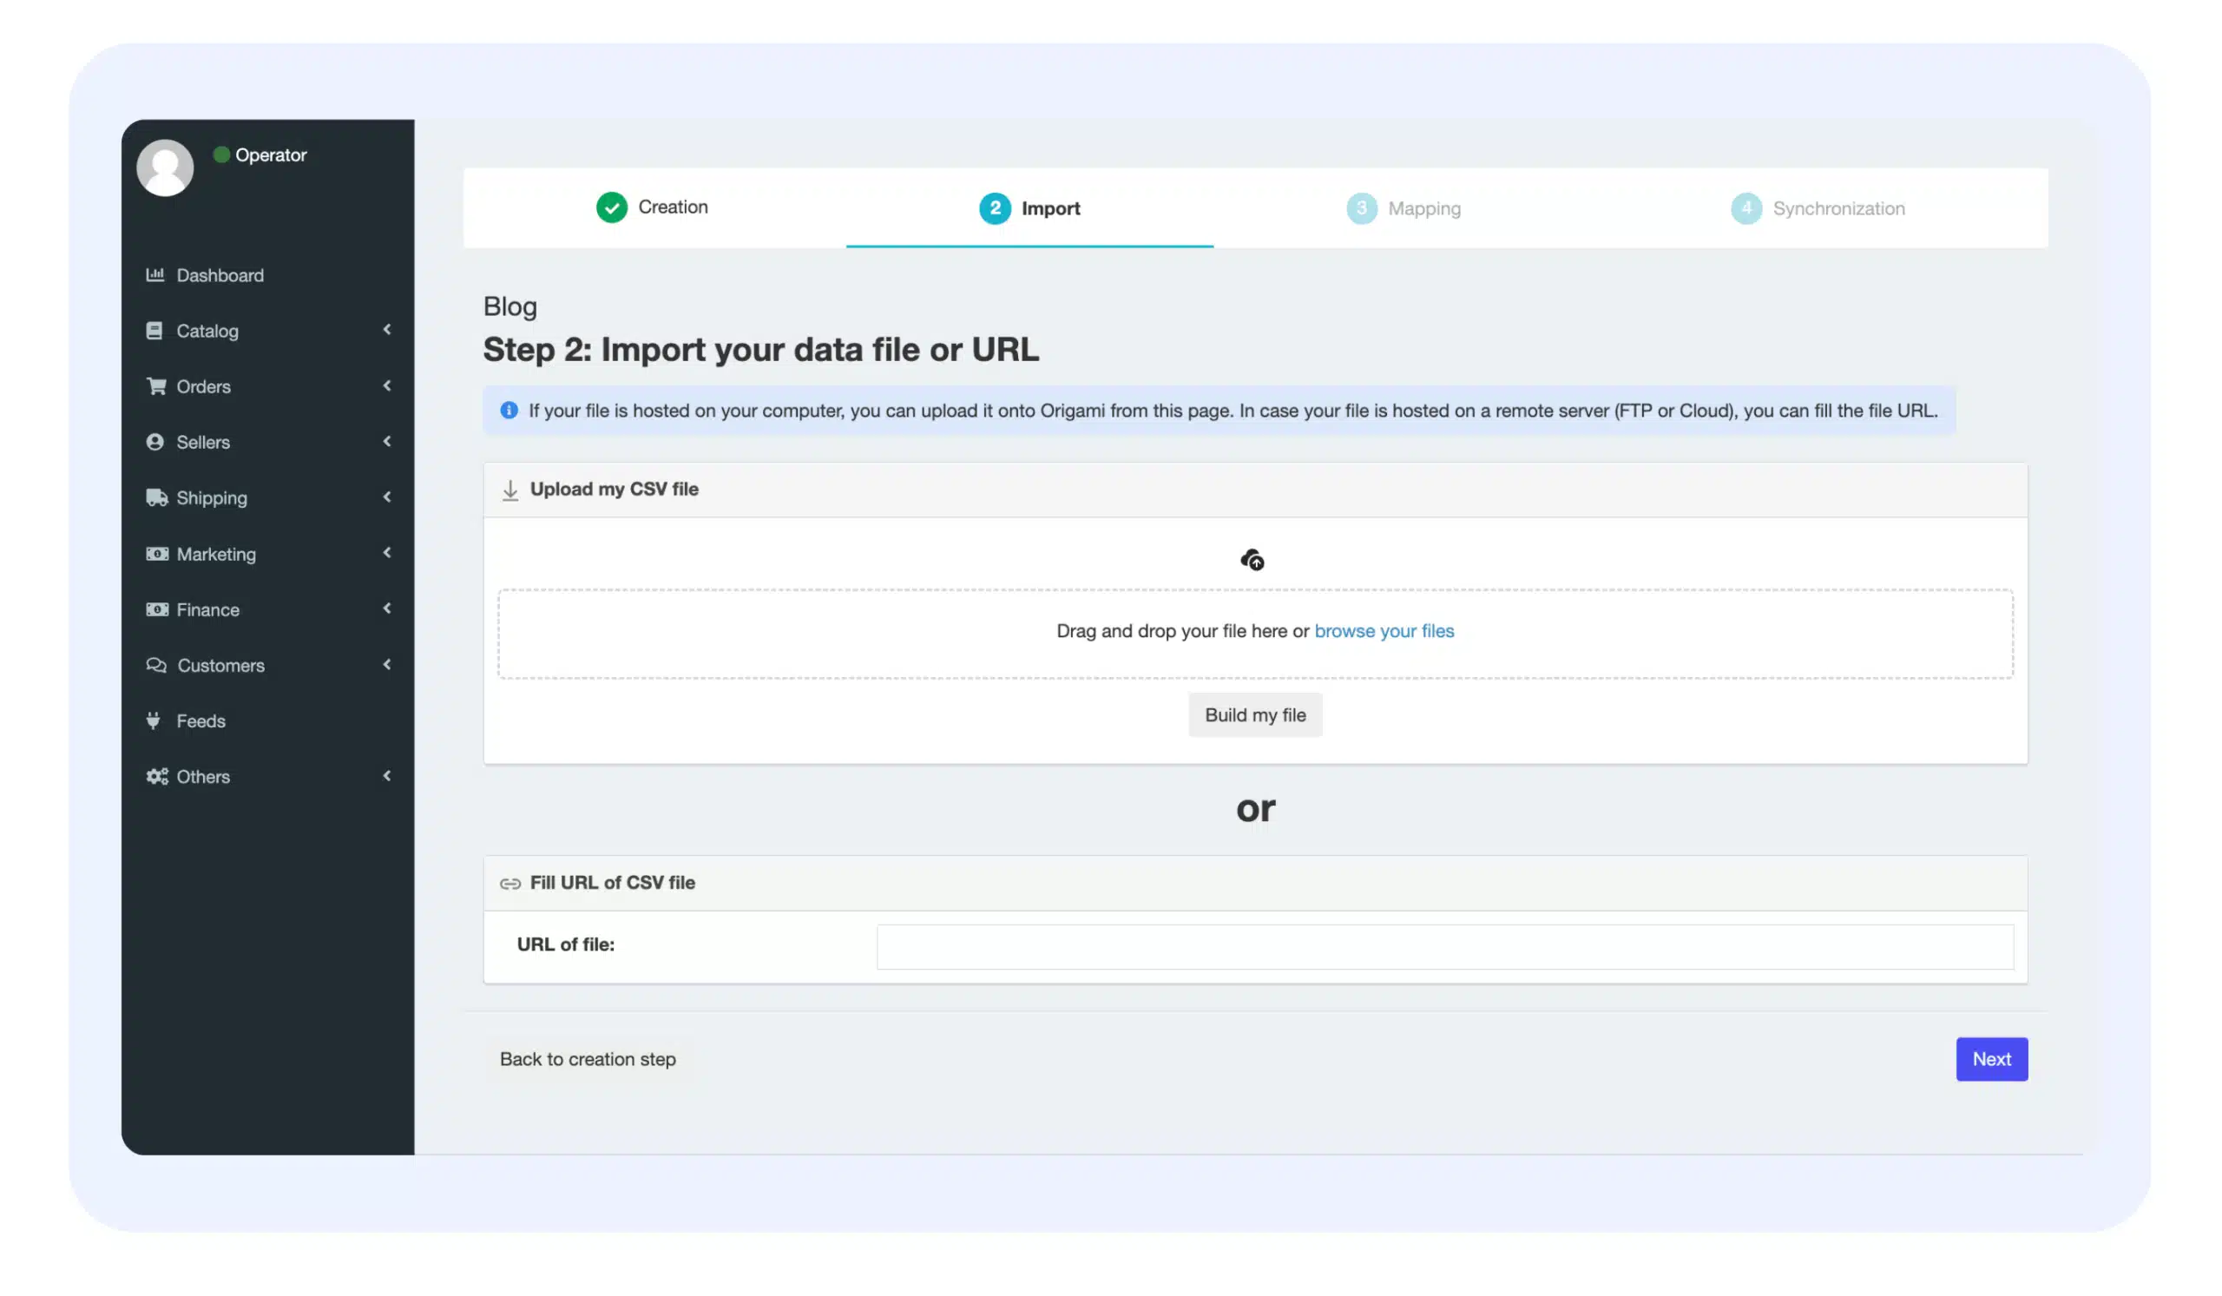Click the Fill URL of CSV file header
The width and height of the screenshot is (2222, 1296).
[1255, 883]
